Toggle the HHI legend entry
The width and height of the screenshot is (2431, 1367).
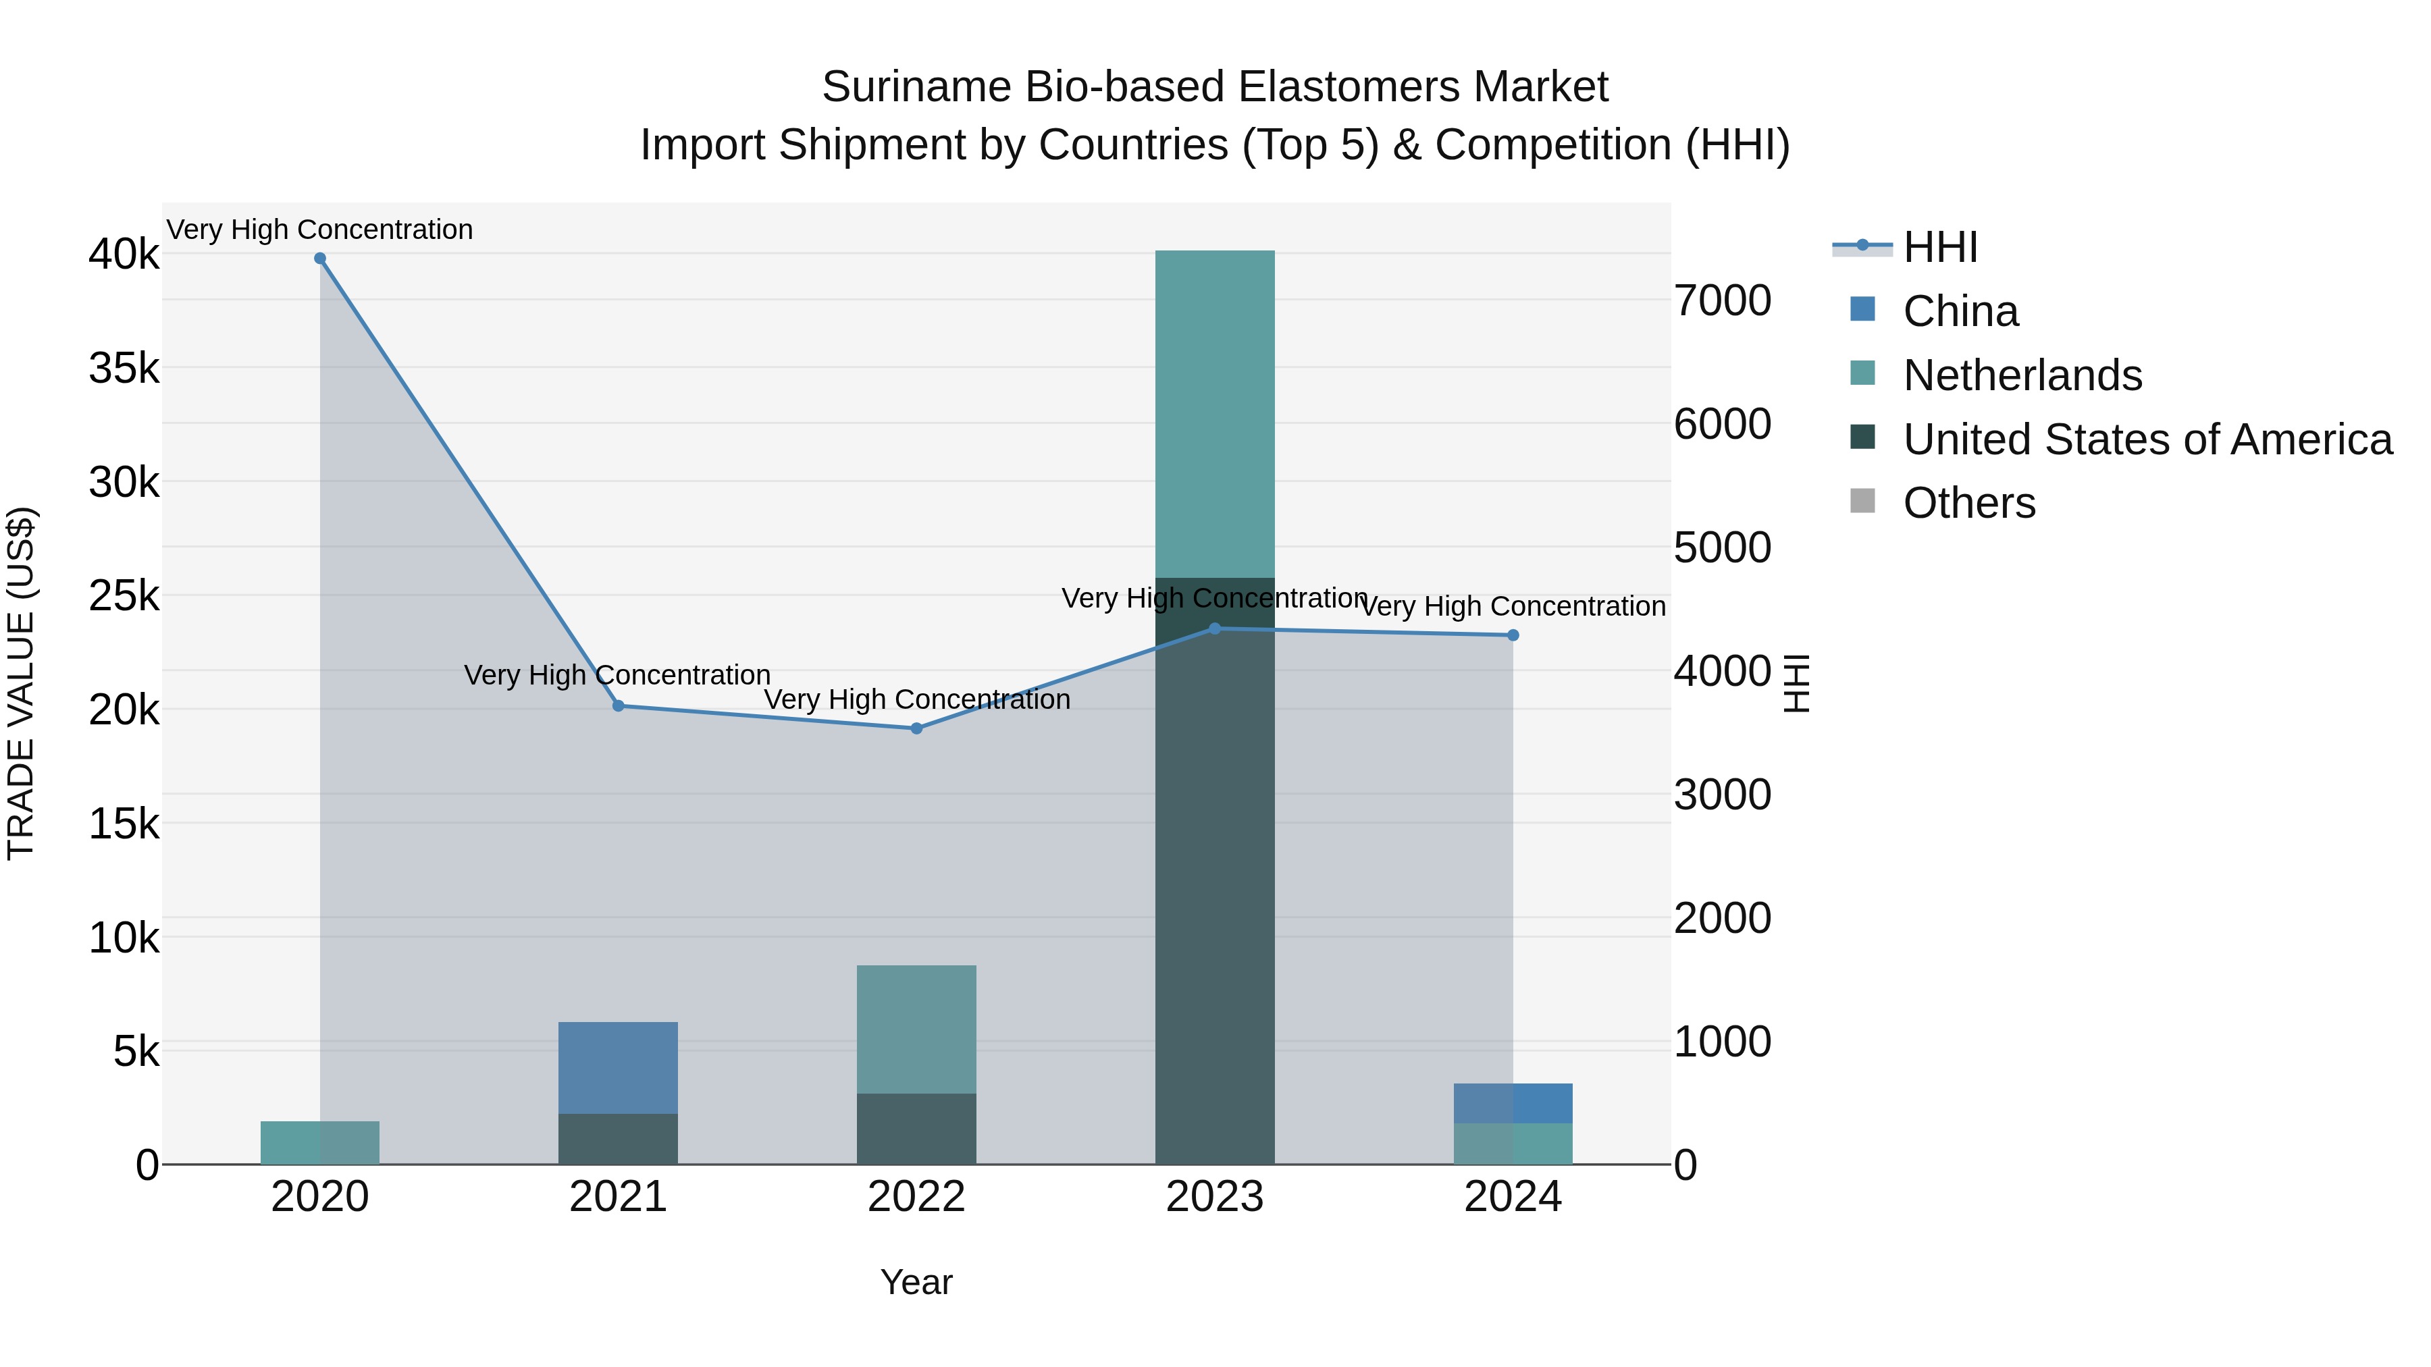[1904, 247]
